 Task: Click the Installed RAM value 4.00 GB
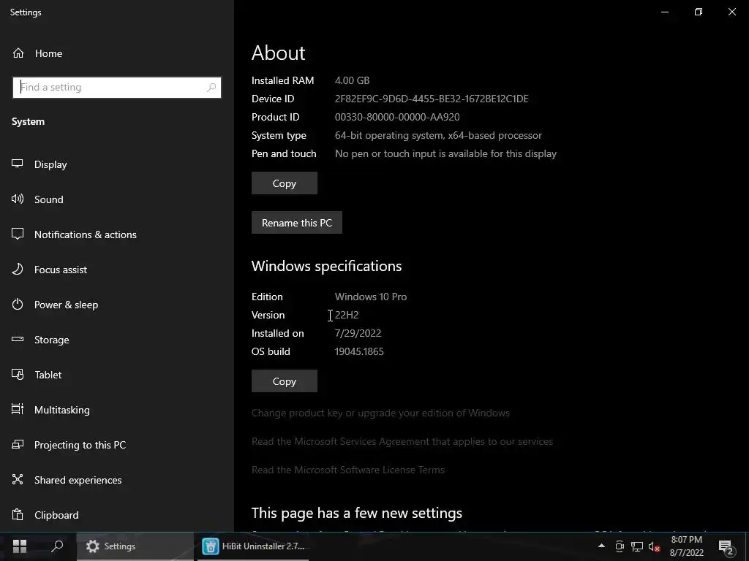tap(352, 80)
